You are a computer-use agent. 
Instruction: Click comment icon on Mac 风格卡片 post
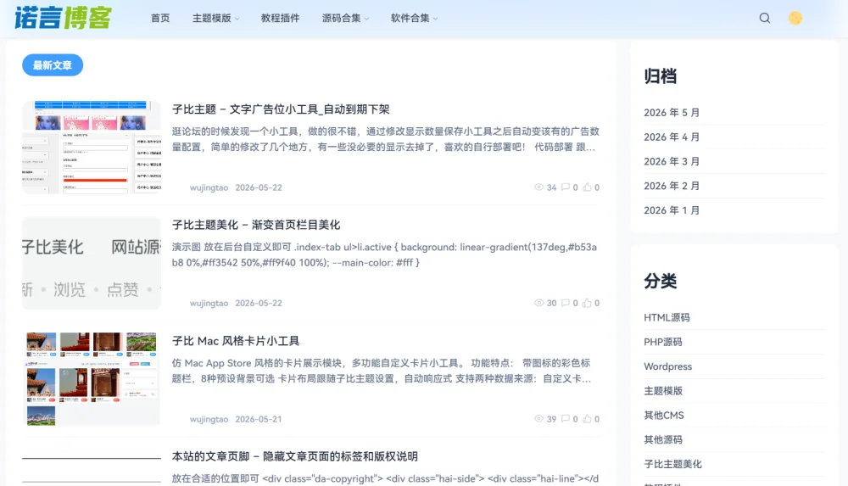coord(565,419)
